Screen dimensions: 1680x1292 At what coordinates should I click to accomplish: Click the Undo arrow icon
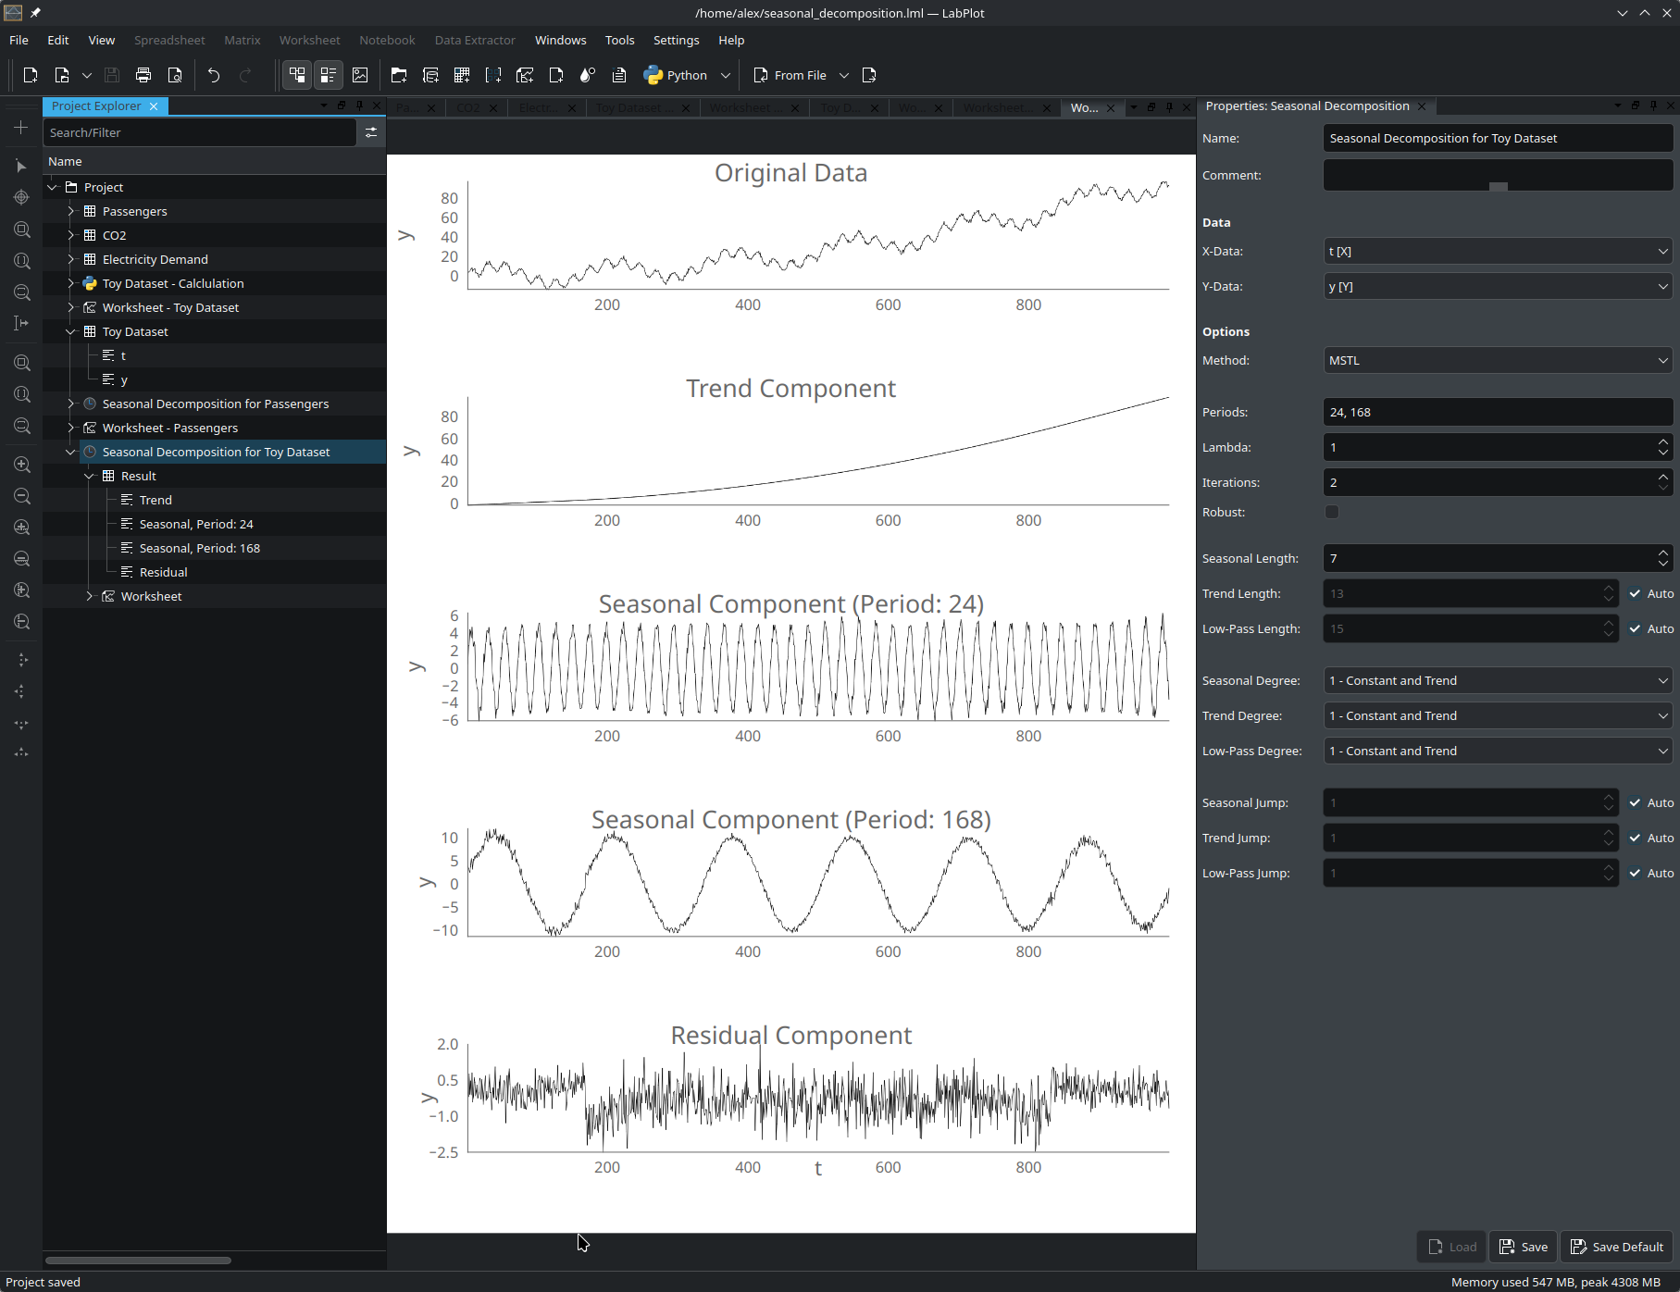pos(214,75)
